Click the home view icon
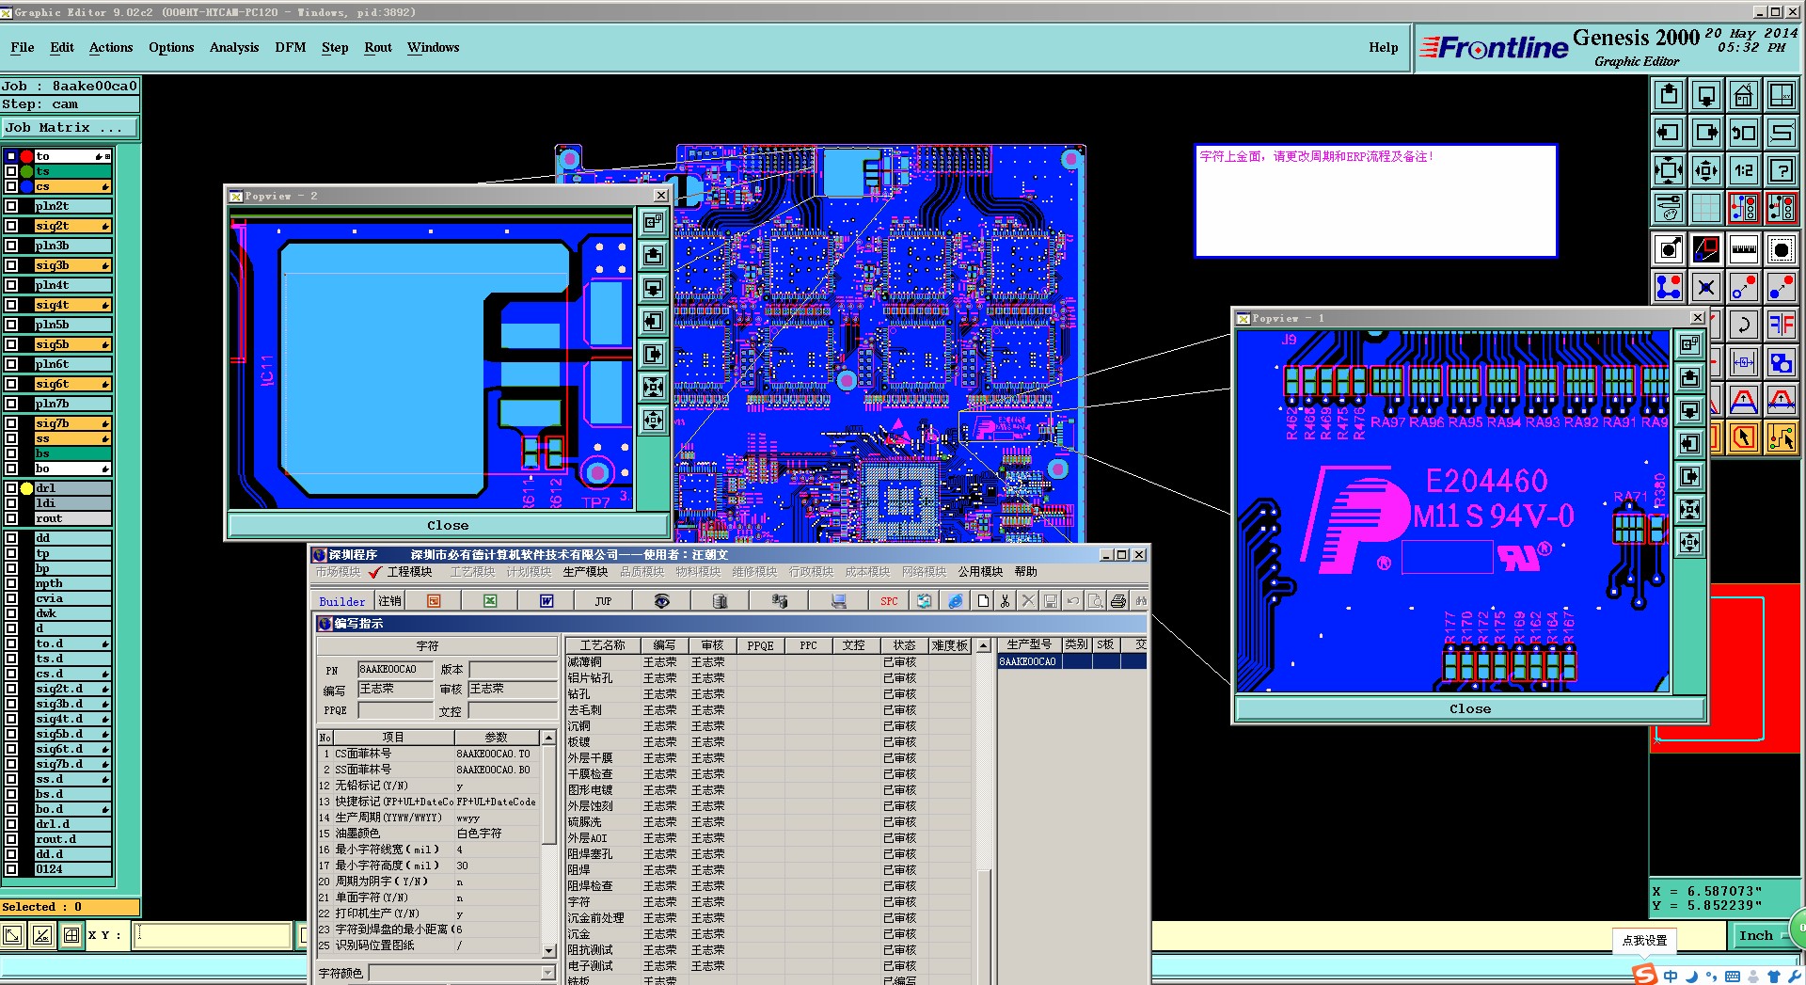The height and width of the screenshot is (985, 1806). click(1744, 95)
